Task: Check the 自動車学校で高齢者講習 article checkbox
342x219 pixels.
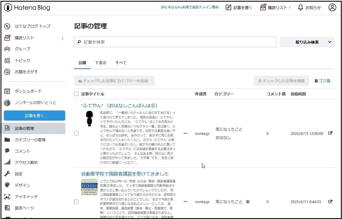Action: pyautogui.click(x=76, y=202)
